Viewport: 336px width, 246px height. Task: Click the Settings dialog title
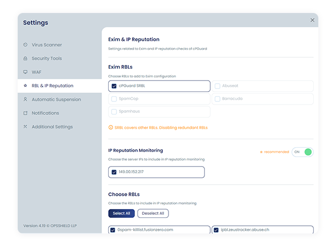pos(35,23)
